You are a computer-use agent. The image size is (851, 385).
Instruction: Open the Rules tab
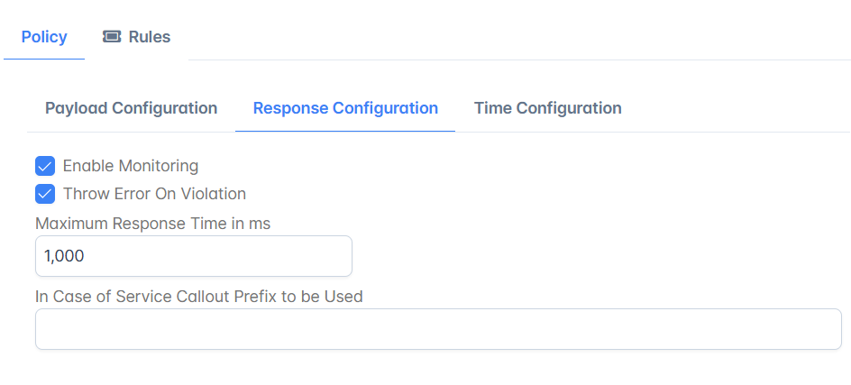pos(137,37)
